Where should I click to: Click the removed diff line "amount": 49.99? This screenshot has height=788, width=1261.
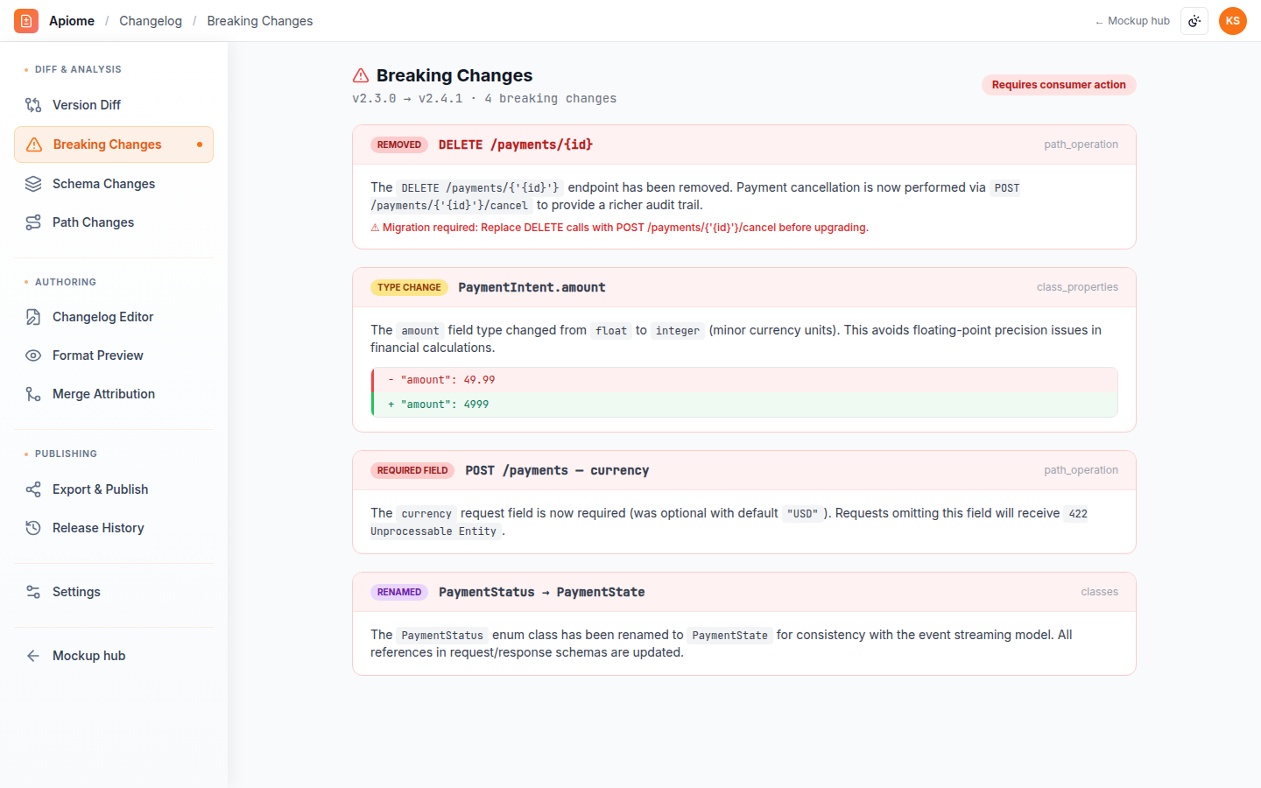[x=745, y=380]
